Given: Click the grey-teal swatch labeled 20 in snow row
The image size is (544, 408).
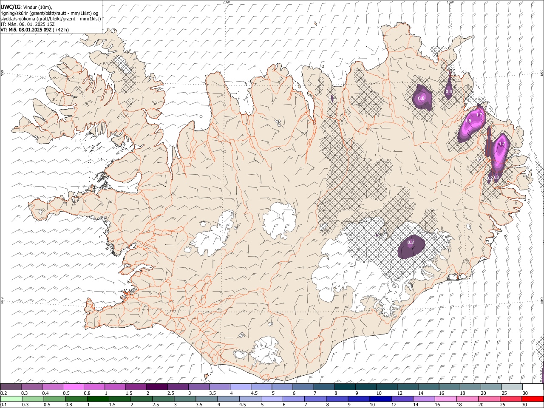Looking at the screenshot, I should click(491, 387).
